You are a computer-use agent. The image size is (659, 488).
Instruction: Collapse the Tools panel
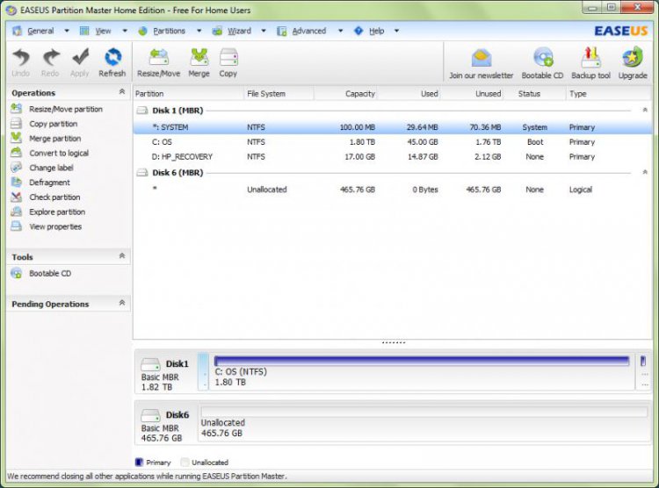pyautogui.click(x=122, y=255)
